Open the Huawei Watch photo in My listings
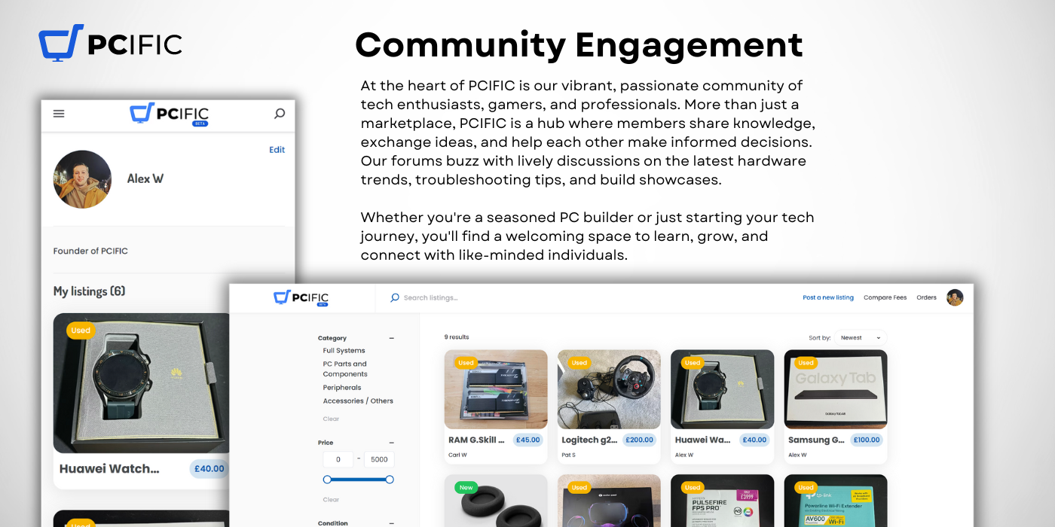The image size is (1055, 527). pos(142,383)
